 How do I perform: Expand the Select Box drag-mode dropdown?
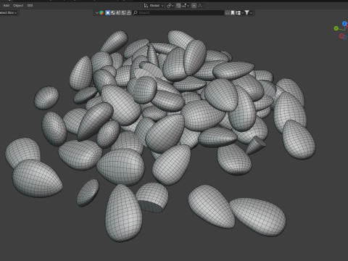(x=8, y=12)
